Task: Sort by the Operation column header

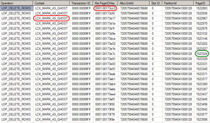Action: [x=16, y=3]
